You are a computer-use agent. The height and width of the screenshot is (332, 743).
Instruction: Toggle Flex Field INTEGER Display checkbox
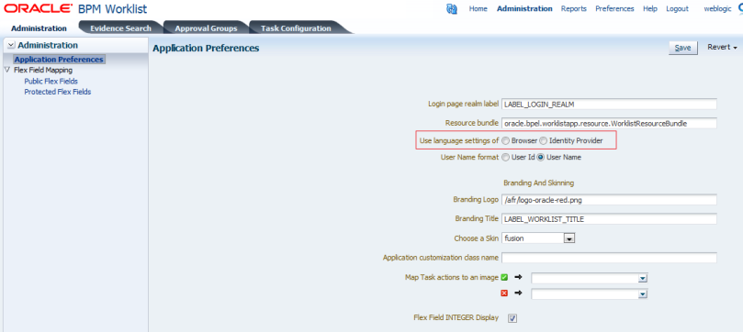coord(512,318)
